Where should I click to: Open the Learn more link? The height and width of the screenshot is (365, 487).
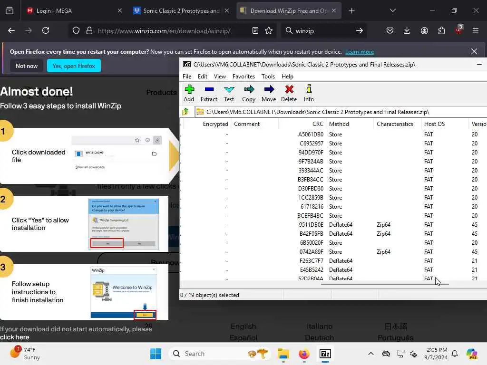(360, 52)
